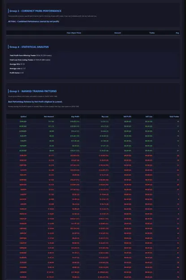186x280 pixels.
Task: Select Best Performing Patterns by Net Profit subtitle
Action: tap(35, 102)
